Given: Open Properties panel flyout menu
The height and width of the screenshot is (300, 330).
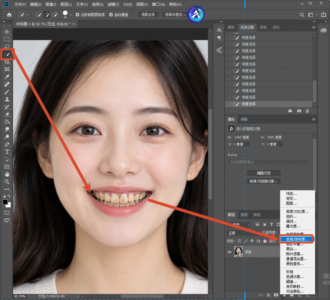Looking at the screenshot, I should point(314,120).
